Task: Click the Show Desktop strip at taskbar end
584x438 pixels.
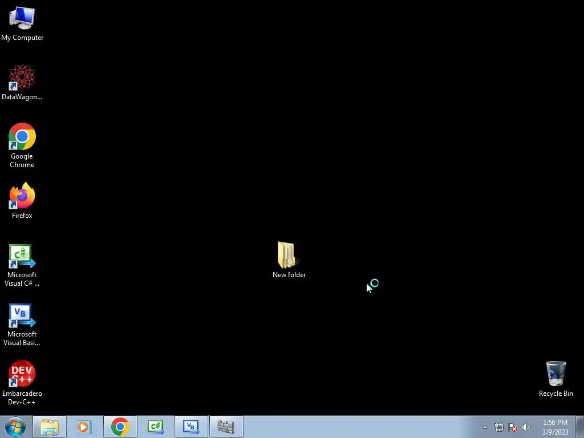Action: point(579,427)
